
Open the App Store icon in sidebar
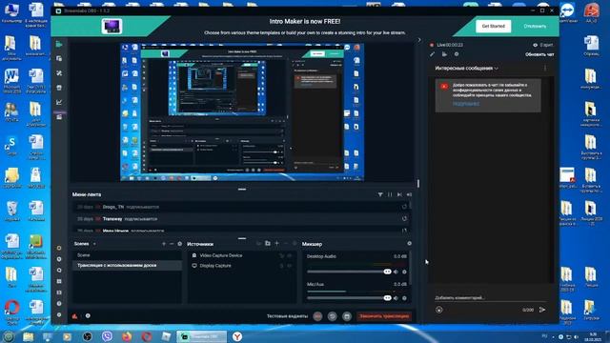click(x=59, y=88)
